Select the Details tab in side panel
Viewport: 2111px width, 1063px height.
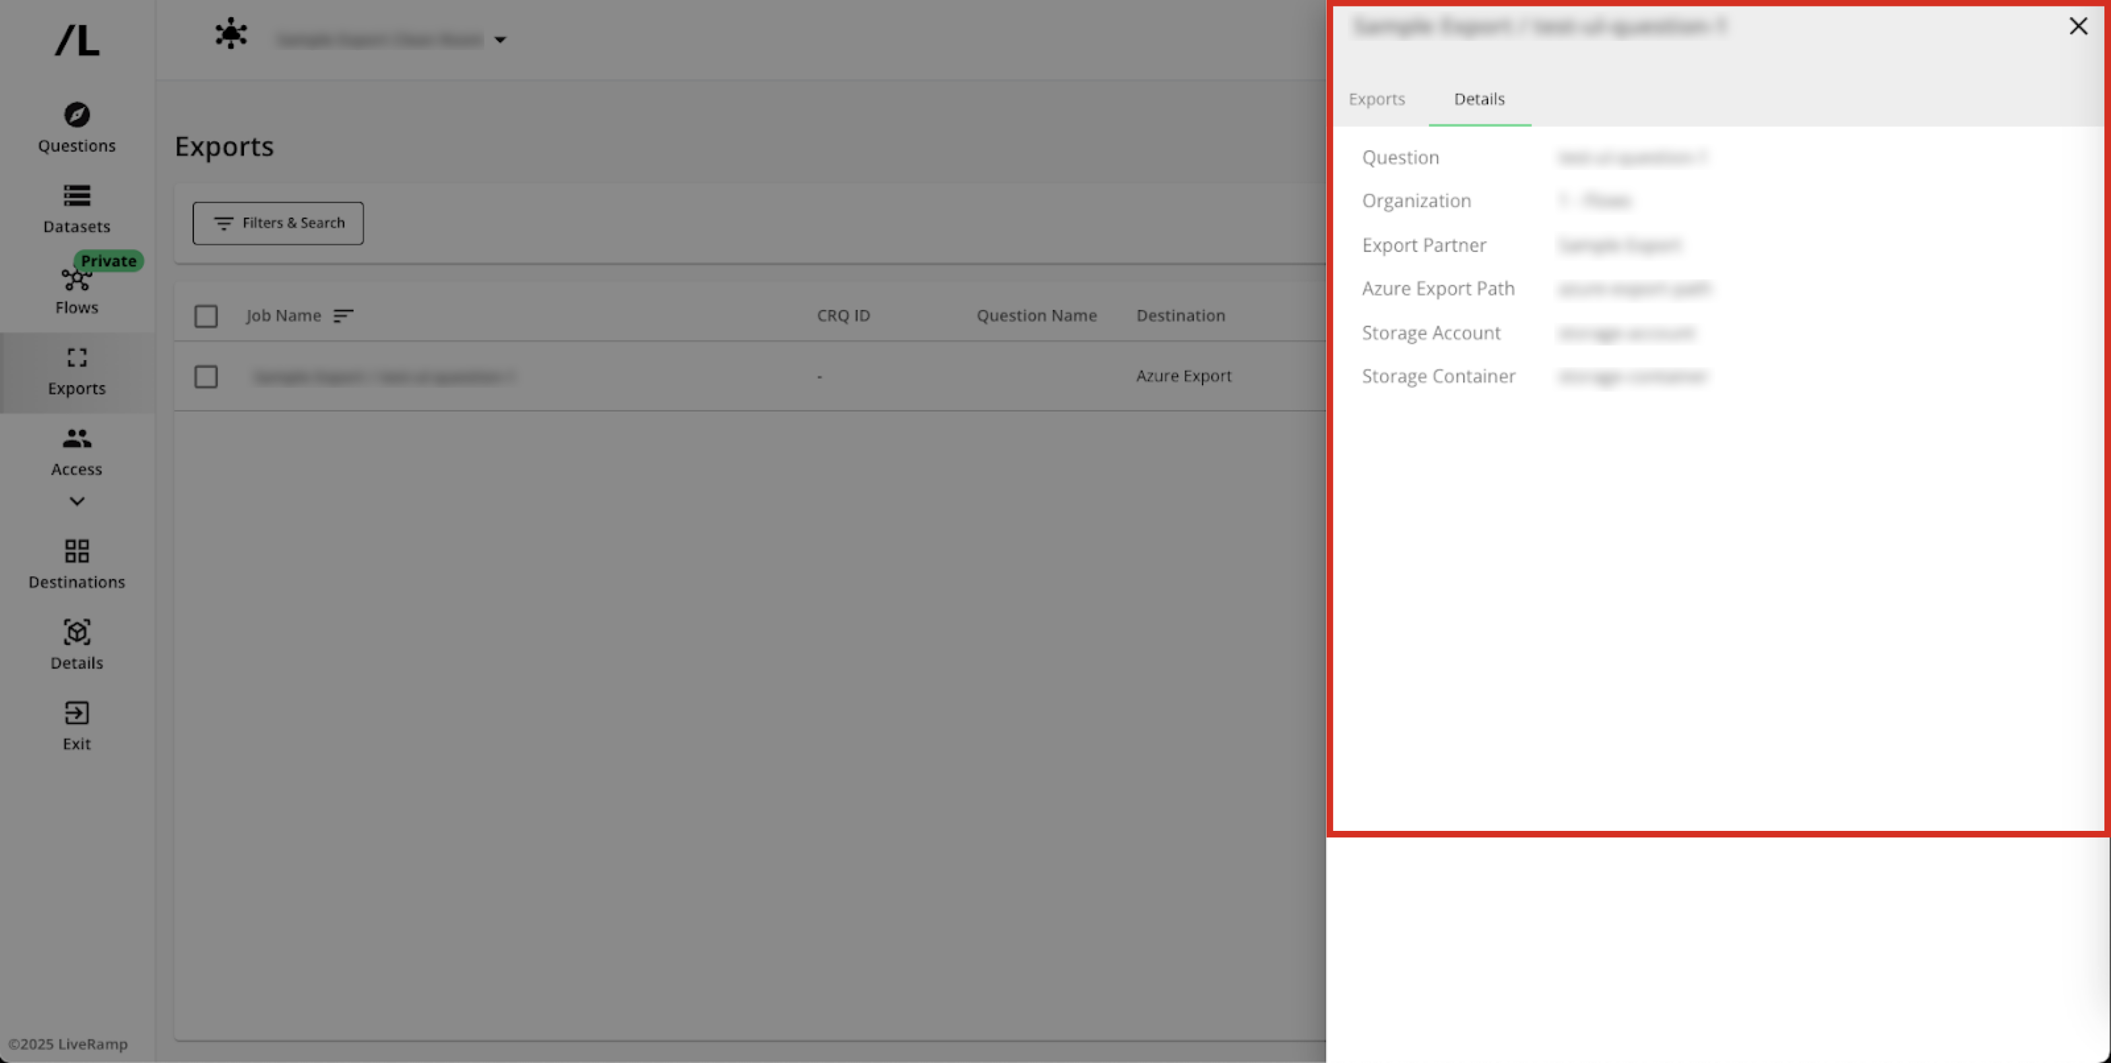point(1479,99)
